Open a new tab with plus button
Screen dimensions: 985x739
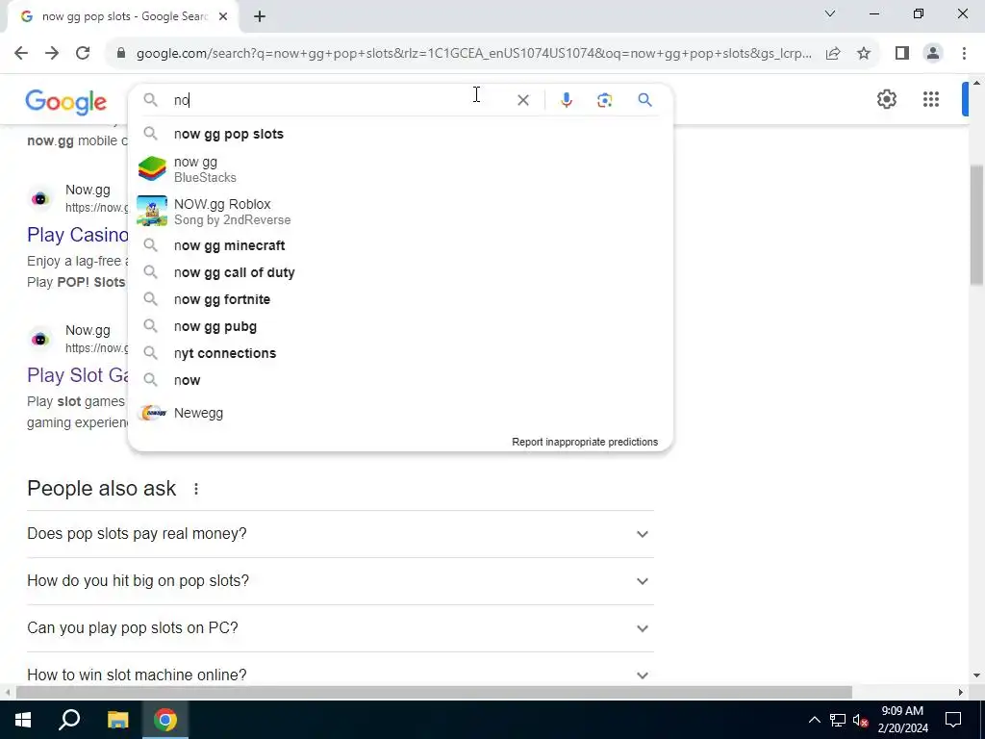260,17
